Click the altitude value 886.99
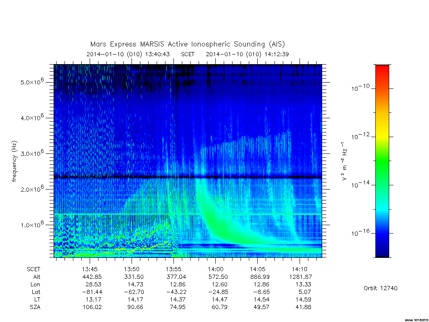 [x=259, y=277]
